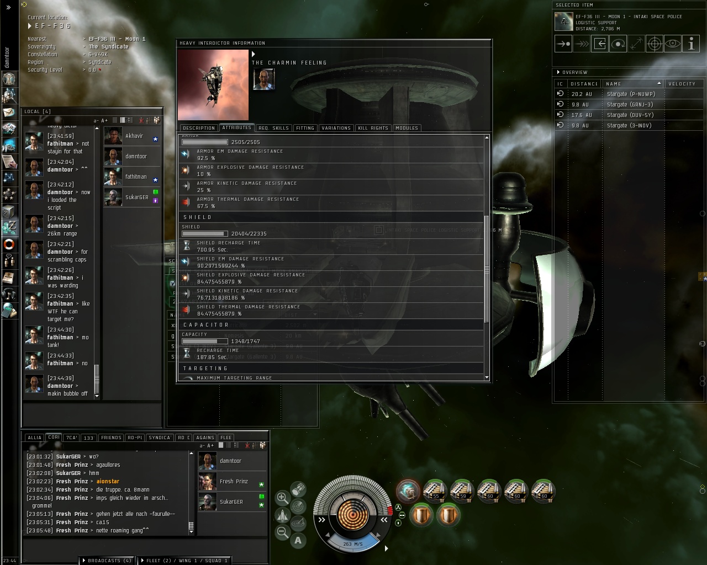Open the EVE Mail envelope icon

click(x=9, y=113)
